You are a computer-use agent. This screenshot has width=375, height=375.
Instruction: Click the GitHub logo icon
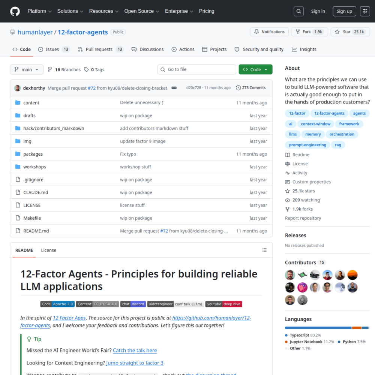tap(15, 11)
